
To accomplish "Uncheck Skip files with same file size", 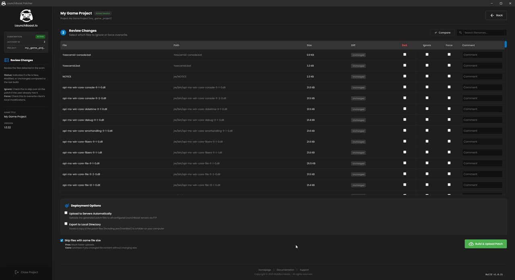I will pyautogui.click(x=62, y=241).
